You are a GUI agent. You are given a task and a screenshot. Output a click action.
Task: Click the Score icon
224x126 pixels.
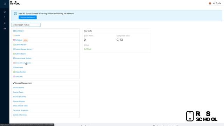(x=14, y=35)
